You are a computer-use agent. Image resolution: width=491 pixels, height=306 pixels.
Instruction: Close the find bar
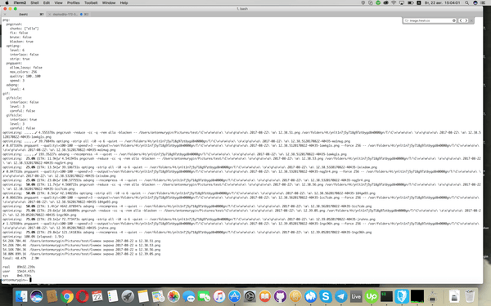[x=471, y=20]
